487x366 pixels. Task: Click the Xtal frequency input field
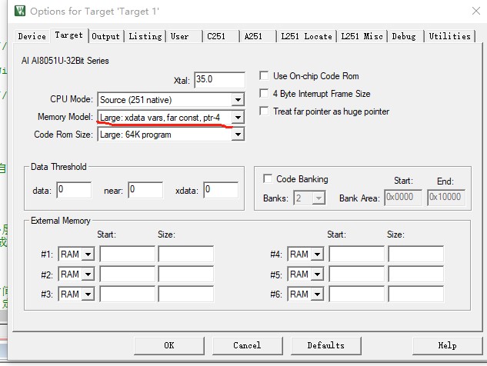tap(218, 80)
